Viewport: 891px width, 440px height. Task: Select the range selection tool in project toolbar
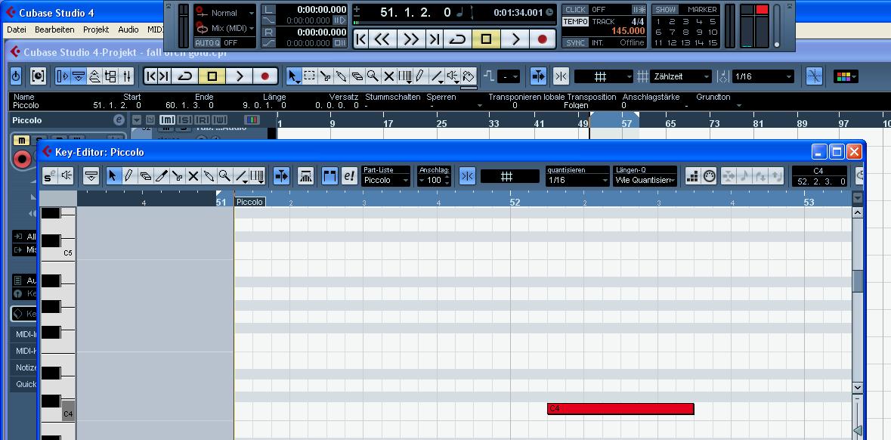[309, 76]
